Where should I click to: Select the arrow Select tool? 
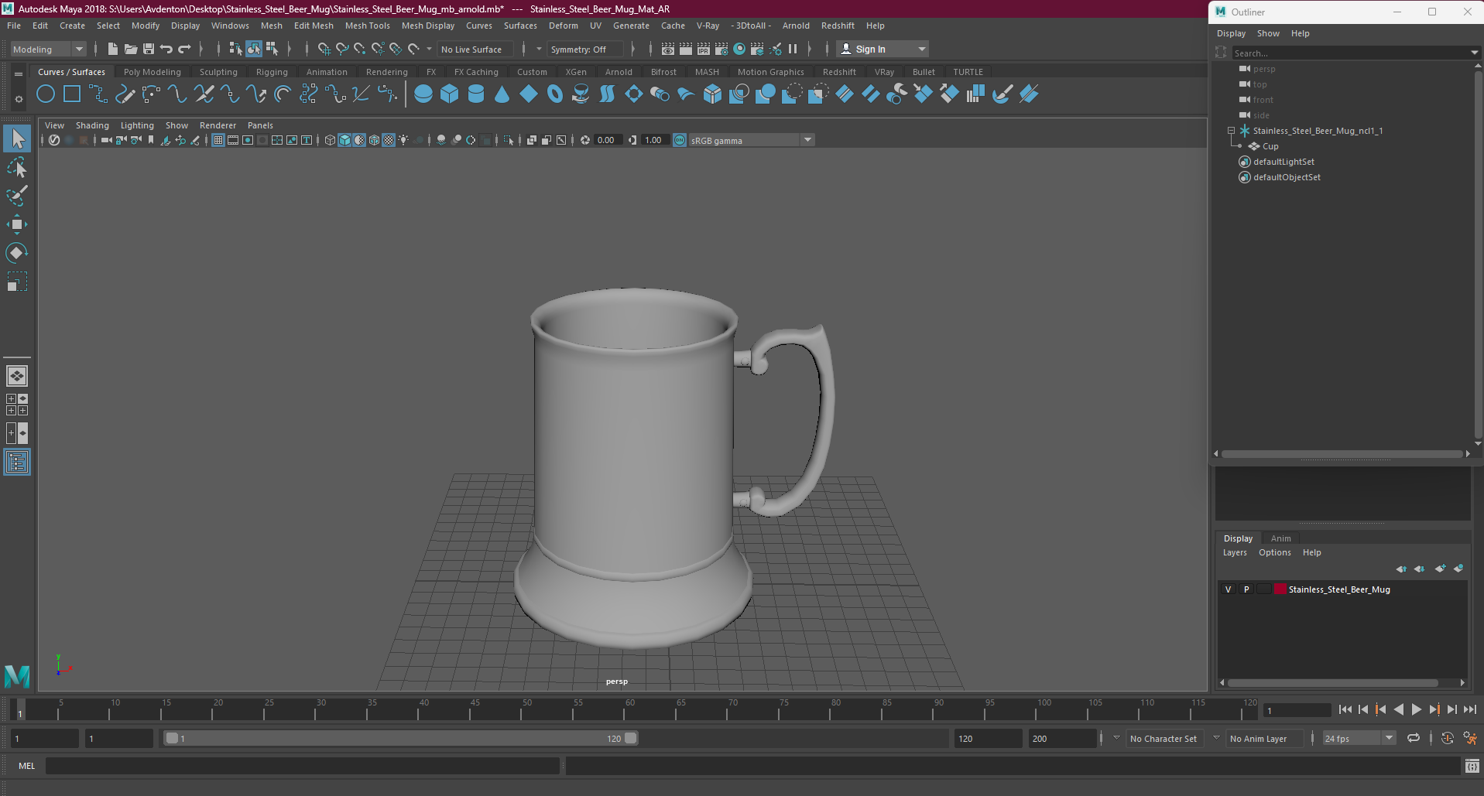point(17,139)
